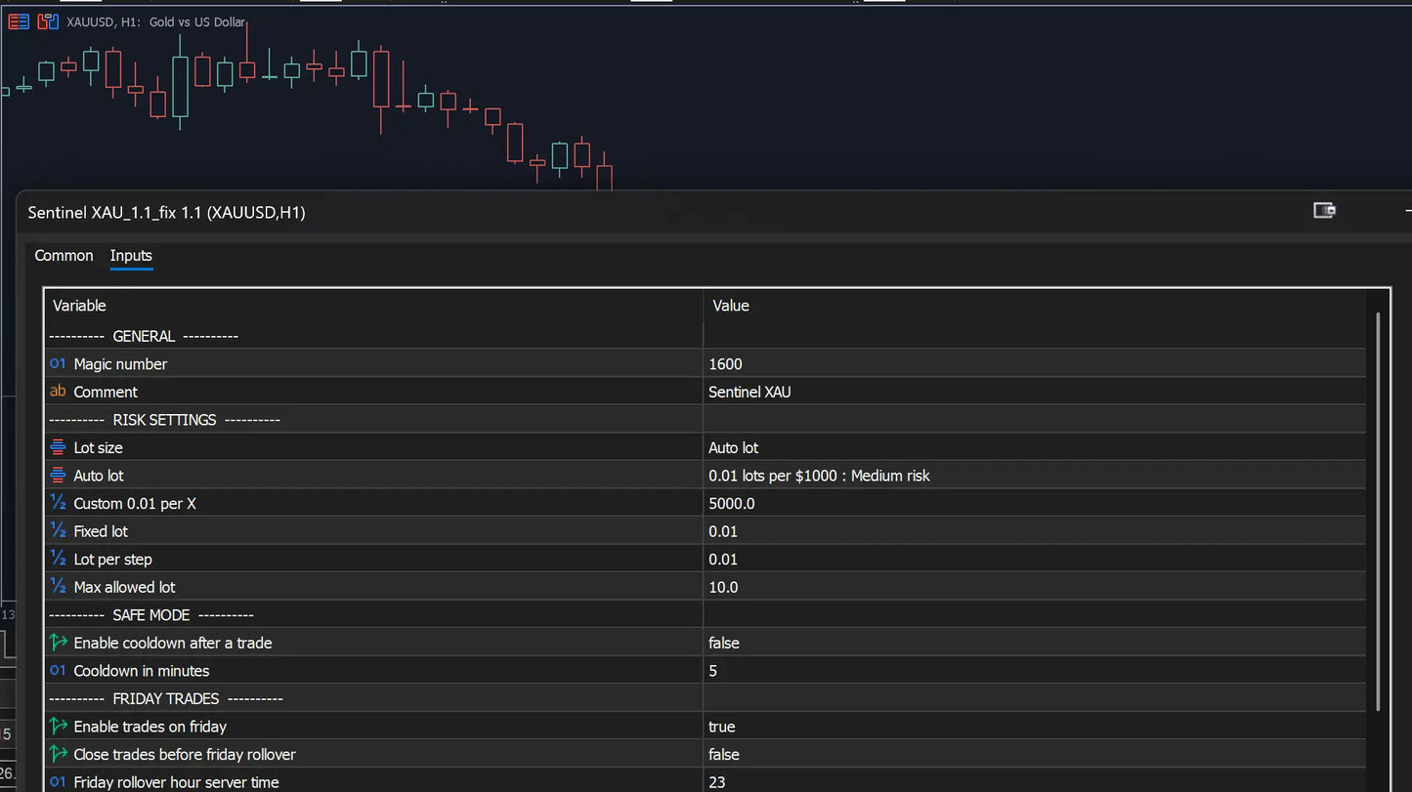The image size is (1412, 792).
Task: Switch to the Common tab
Action: coord(64,256)
